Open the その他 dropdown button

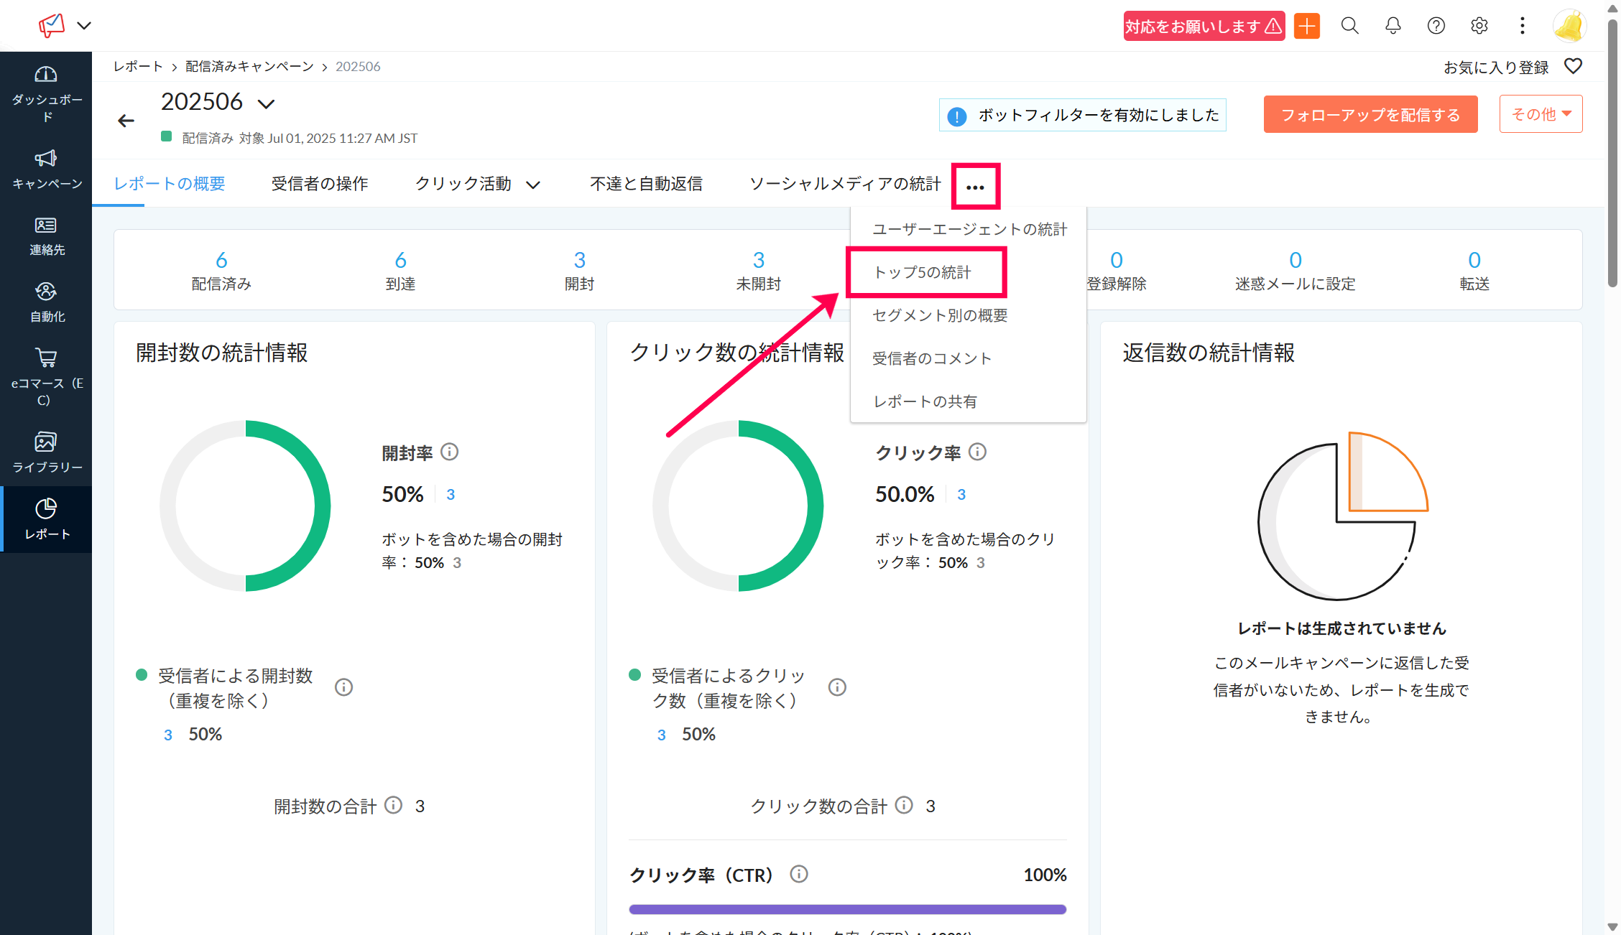pyautogui.click(x=1541, y=114)
